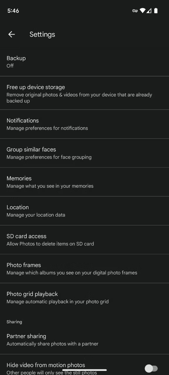Screen dimensions: 169x375
Task: Open Partner sharing option
Action: click(84, 340)
